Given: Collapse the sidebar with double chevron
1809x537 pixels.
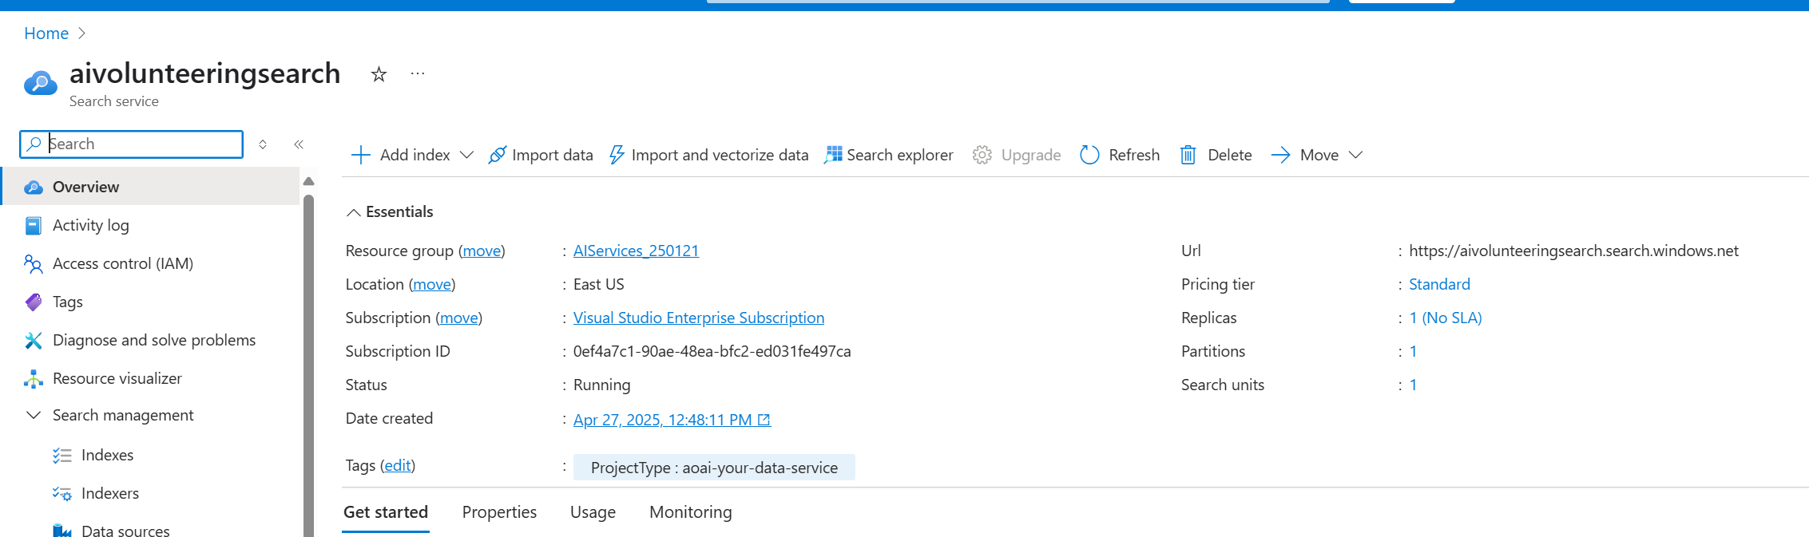Looking at the screenshot, I should click(x=299, y=144).
